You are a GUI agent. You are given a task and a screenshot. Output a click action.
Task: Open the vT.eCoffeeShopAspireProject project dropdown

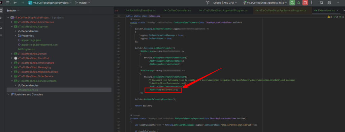tap(50, 3)
